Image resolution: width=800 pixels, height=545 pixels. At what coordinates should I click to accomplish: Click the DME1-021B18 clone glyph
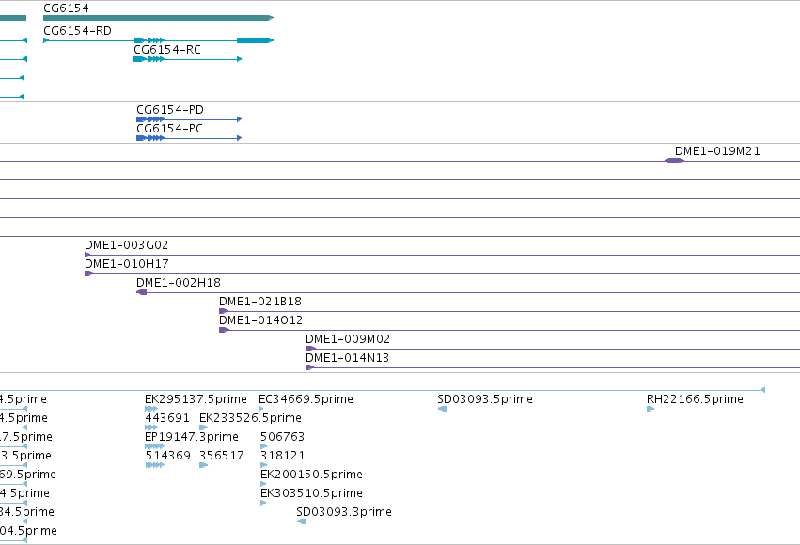(224, 311)
